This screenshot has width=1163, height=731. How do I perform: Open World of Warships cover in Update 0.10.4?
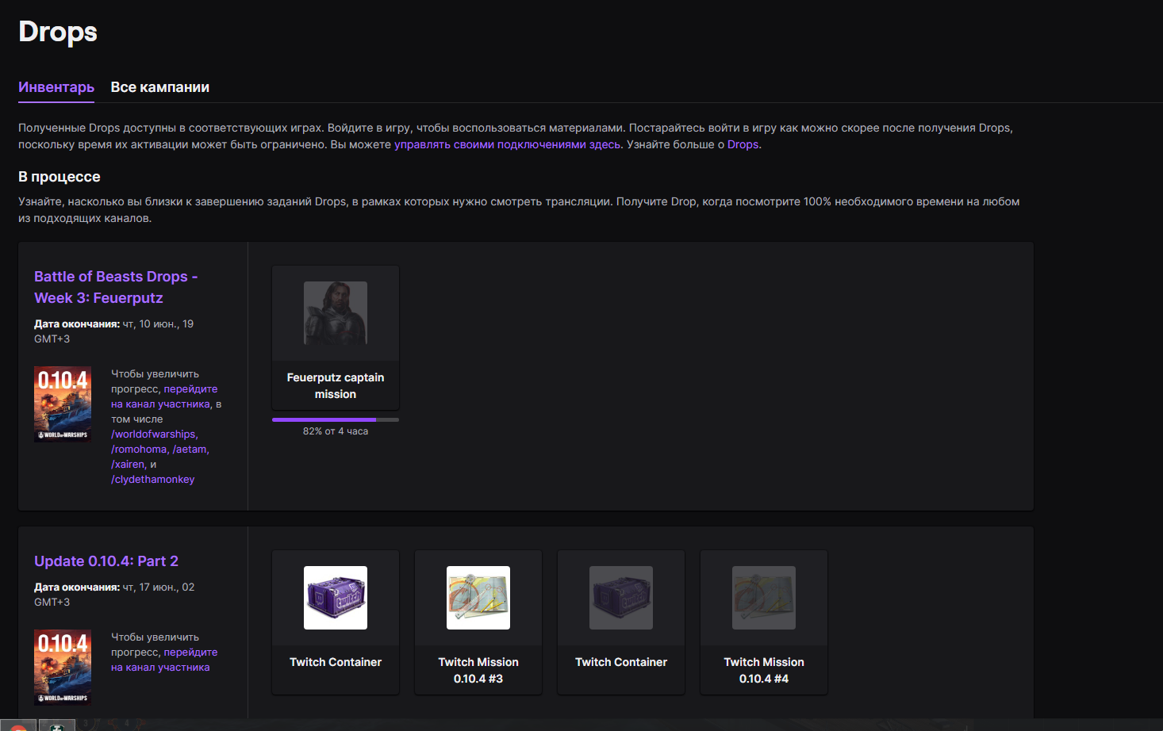[x=63, y=667]
